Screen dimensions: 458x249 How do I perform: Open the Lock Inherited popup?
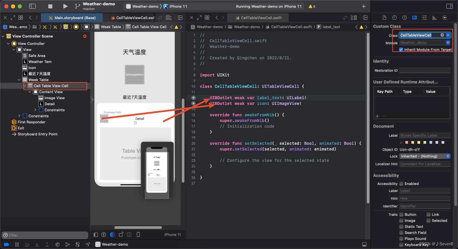[x=425, y=156]
